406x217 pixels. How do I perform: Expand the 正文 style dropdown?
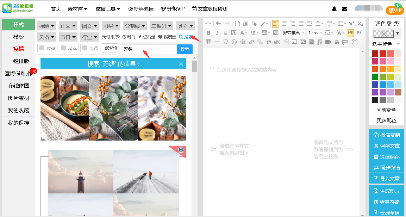[68, 26]
